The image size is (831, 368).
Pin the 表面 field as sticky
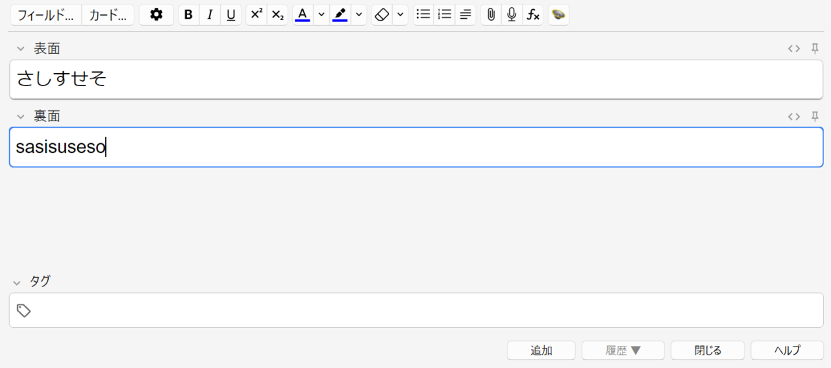click(815, 49)
